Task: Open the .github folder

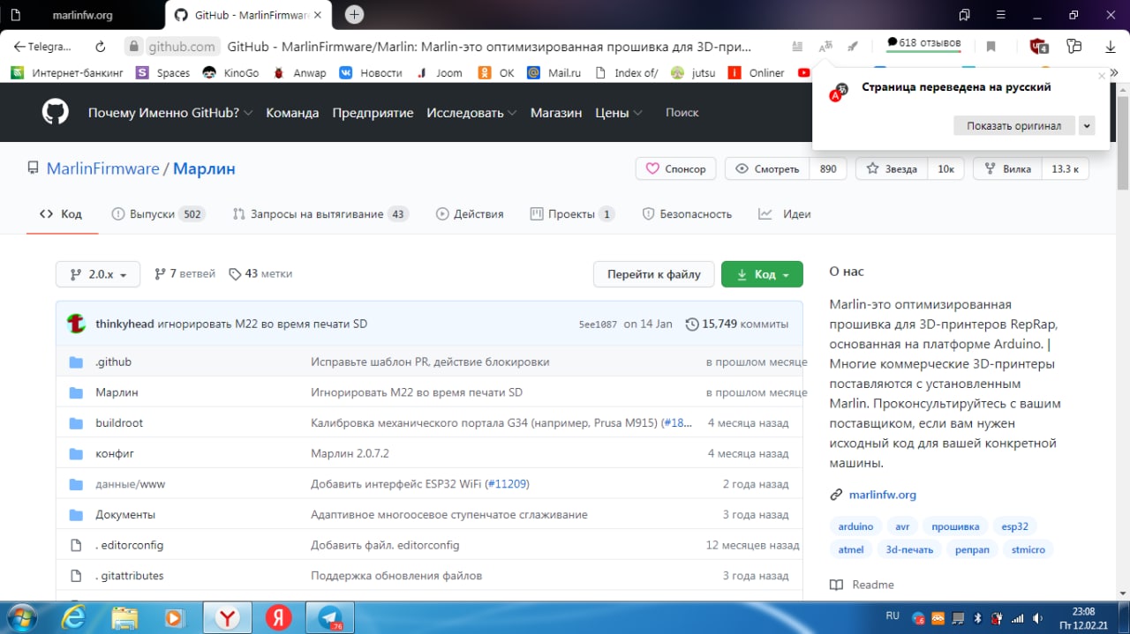Action: (113, 362)
